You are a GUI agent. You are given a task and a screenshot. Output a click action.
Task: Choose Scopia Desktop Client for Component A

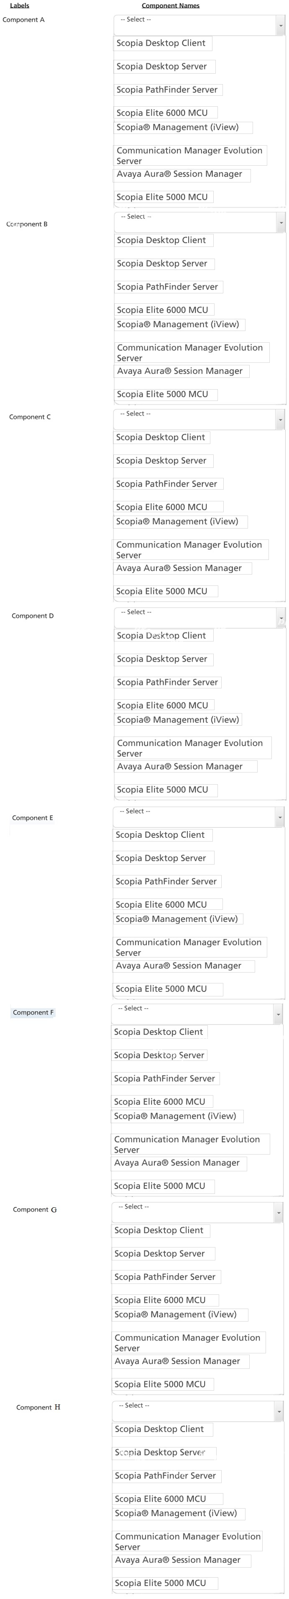tap(163, 44)
